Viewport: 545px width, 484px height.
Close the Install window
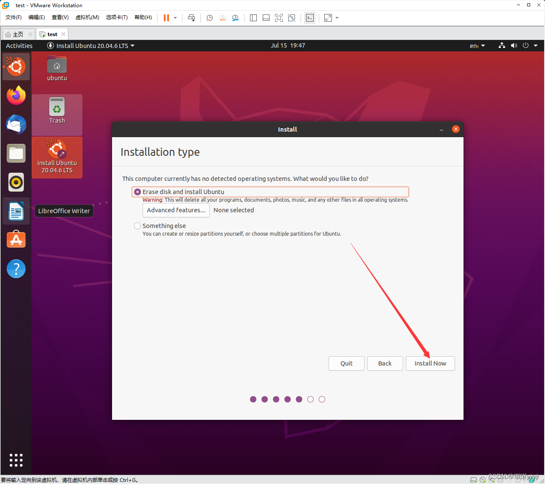click(x=456, y=129)
